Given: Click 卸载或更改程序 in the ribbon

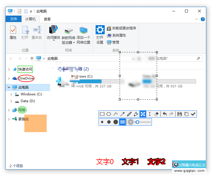Looking at the screenshot, I should point(122,28).
